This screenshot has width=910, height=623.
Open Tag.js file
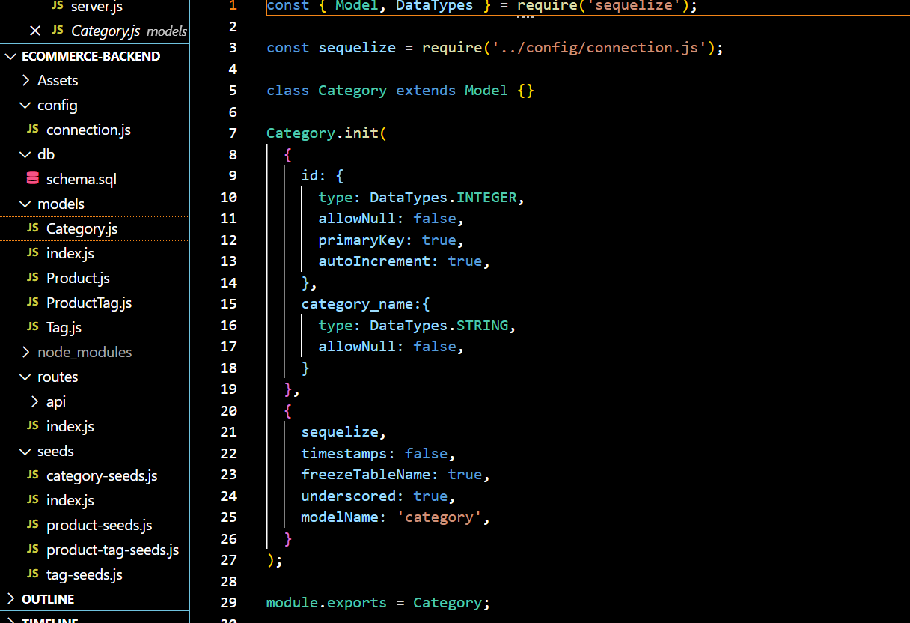coord(64,327)
